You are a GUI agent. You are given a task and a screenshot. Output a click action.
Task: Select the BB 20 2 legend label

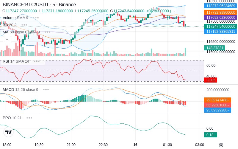coord(10,25)
